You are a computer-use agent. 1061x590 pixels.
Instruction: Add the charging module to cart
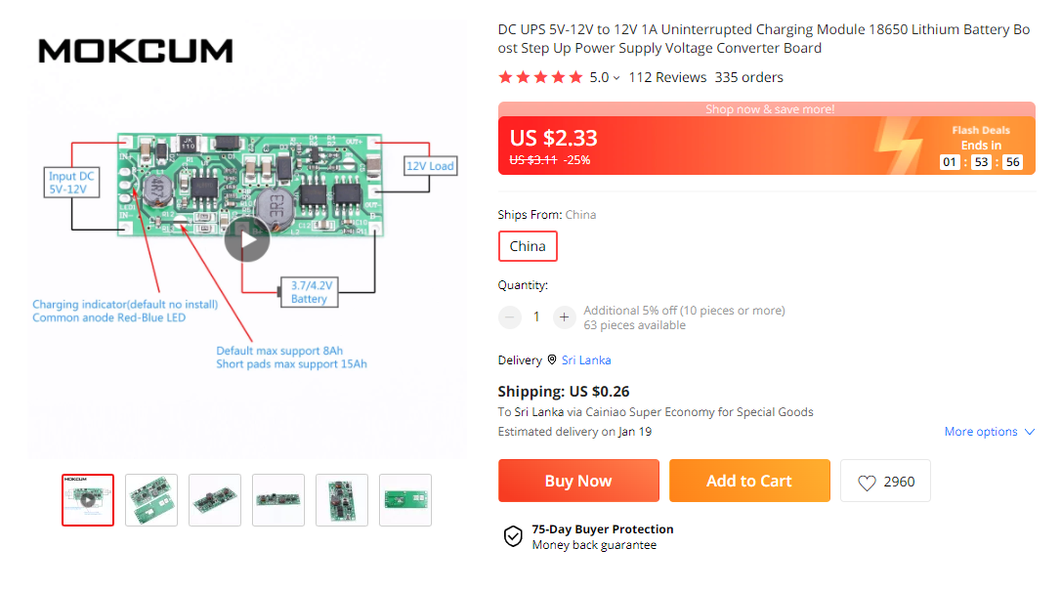(x=749, y=481)
